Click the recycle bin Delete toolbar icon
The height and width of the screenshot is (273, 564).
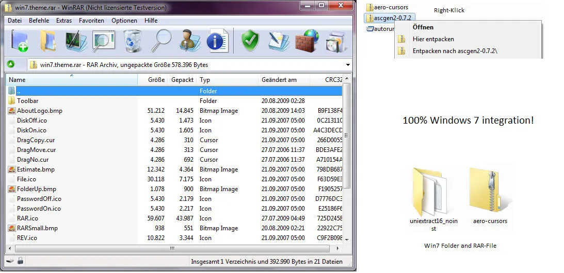tap(133, 41)
